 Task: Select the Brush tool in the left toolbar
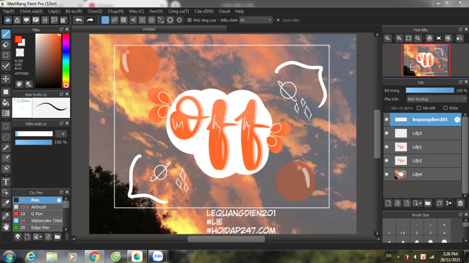6,34
